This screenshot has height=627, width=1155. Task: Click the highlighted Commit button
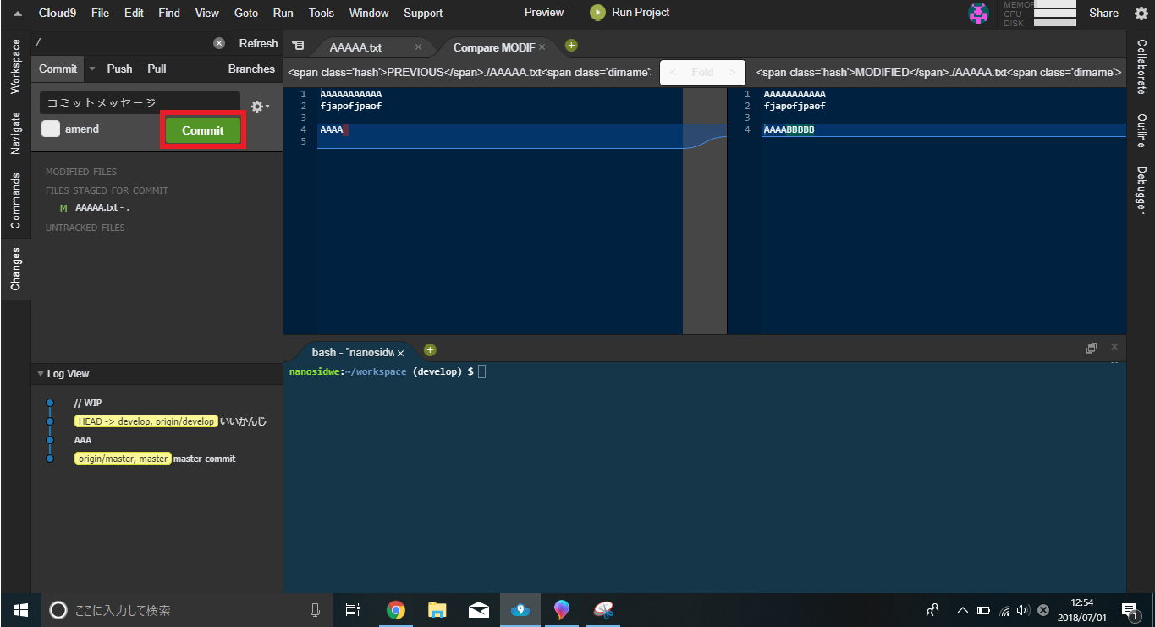[x=202, y=129]
